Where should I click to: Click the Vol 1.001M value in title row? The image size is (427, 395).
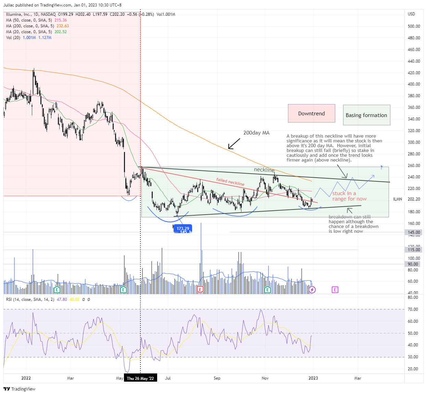(166, 14)
